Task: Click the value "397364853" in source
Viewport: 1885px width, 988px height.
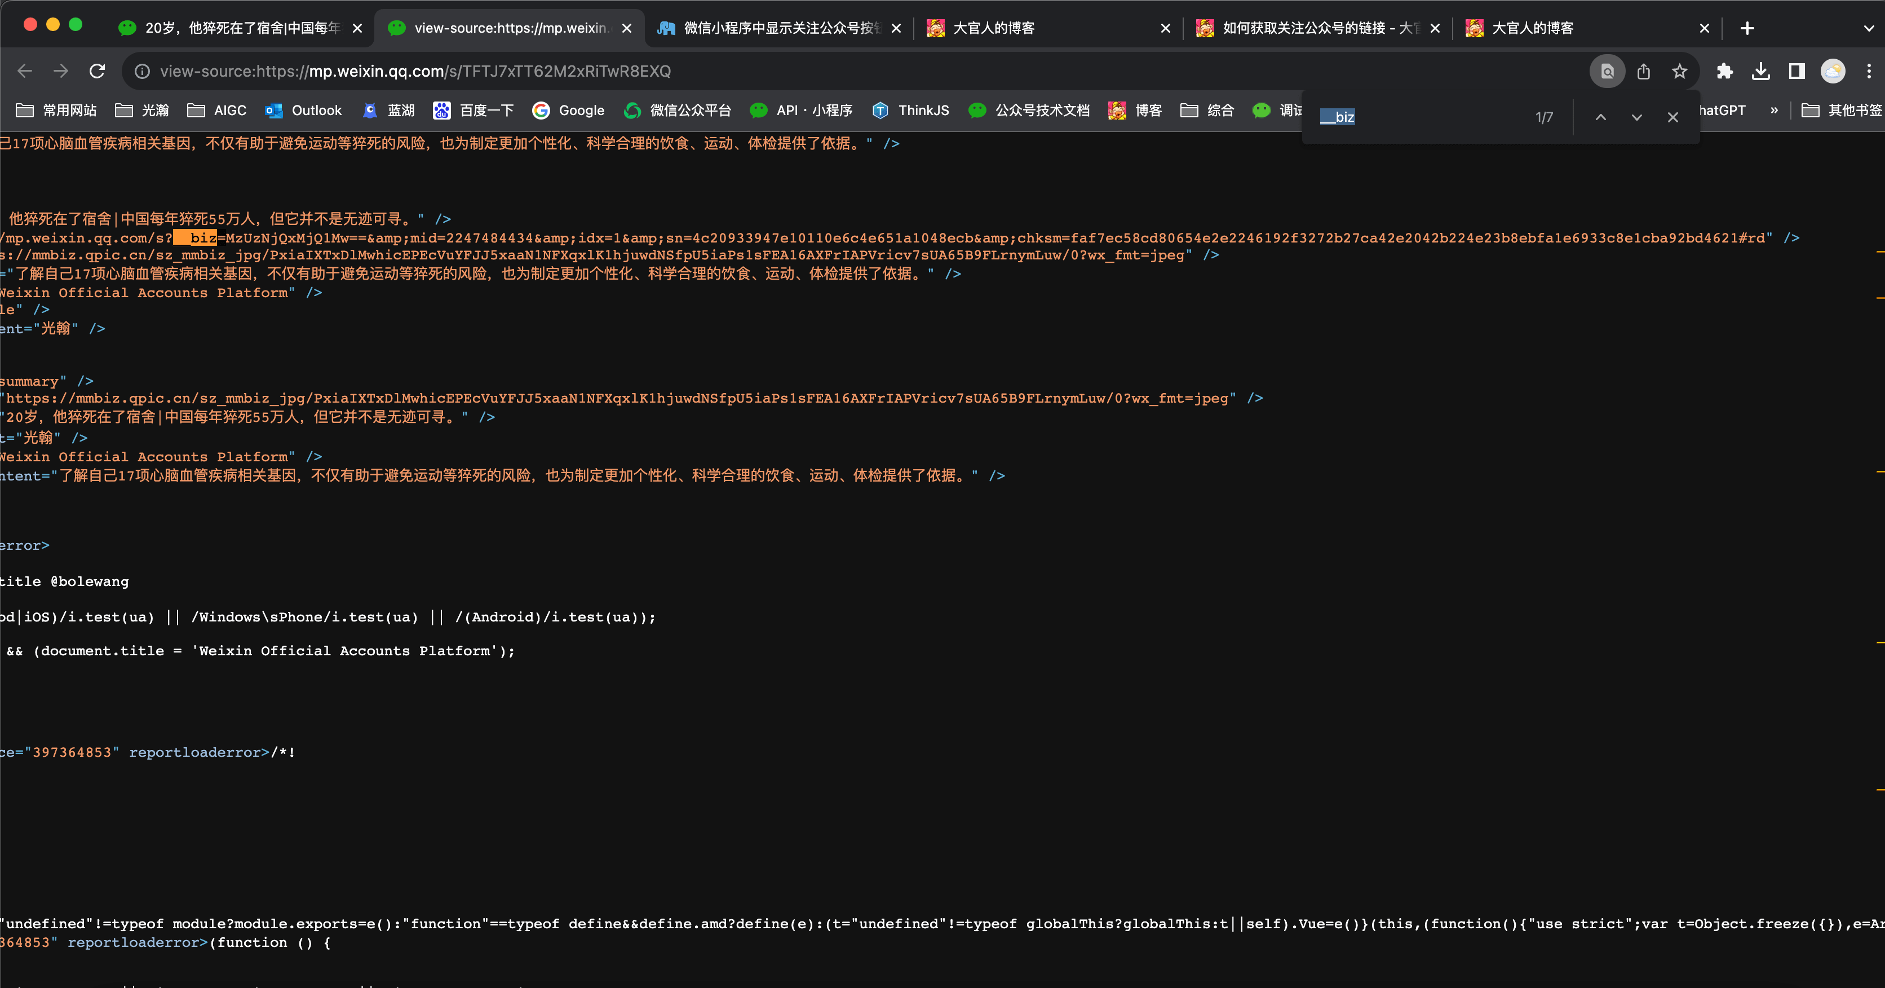Action: click(x=72, y=752)
